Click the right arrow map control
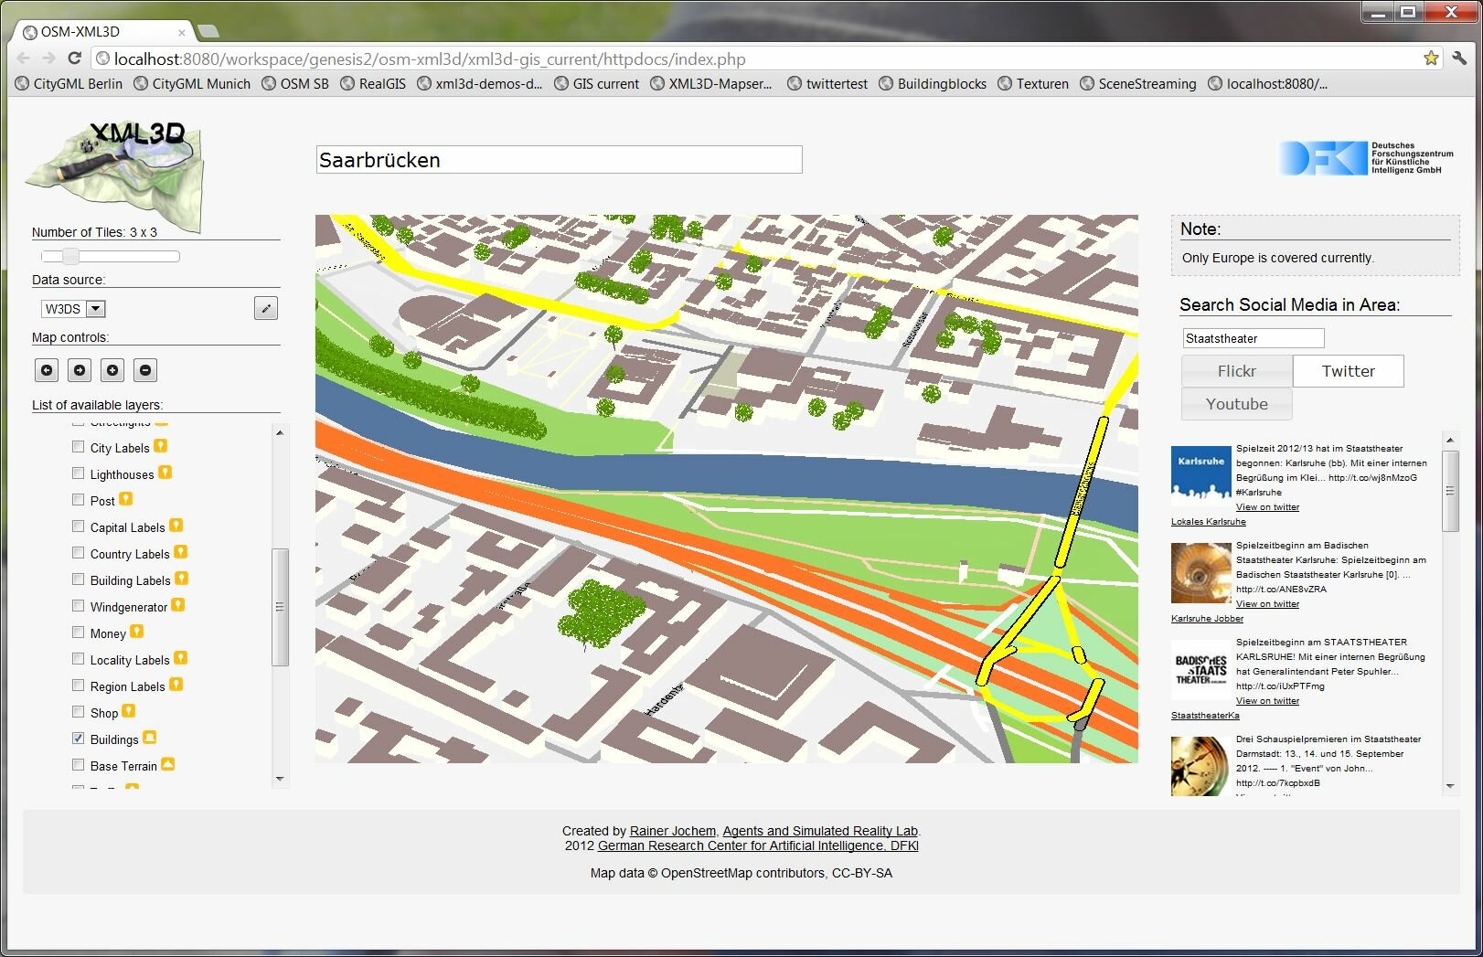This screenshot has width=1483, height=957. (80, 370)
